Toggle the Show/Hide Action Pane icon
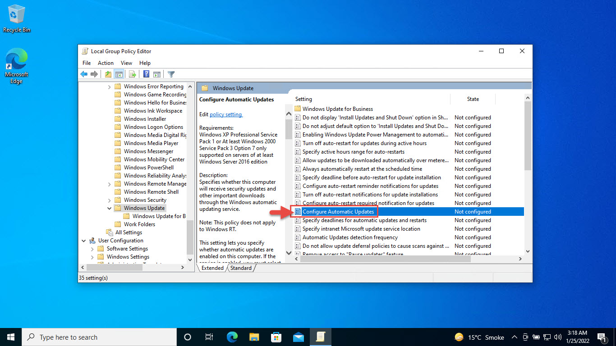Screen dimensions: 616x346 [x=157, y=74]
